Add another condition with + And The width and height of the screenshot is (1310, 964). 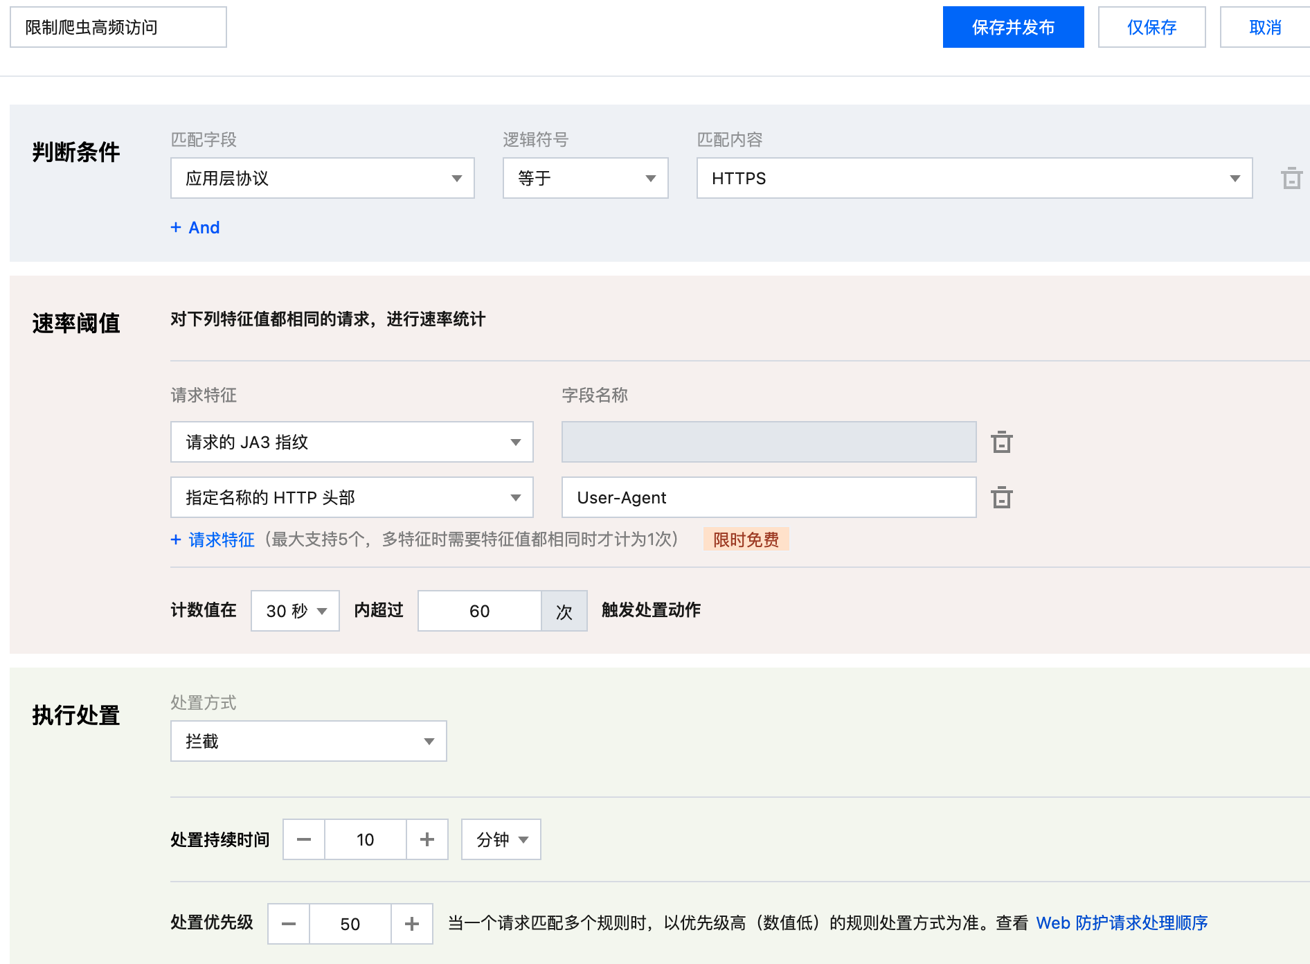pos(195,228)
